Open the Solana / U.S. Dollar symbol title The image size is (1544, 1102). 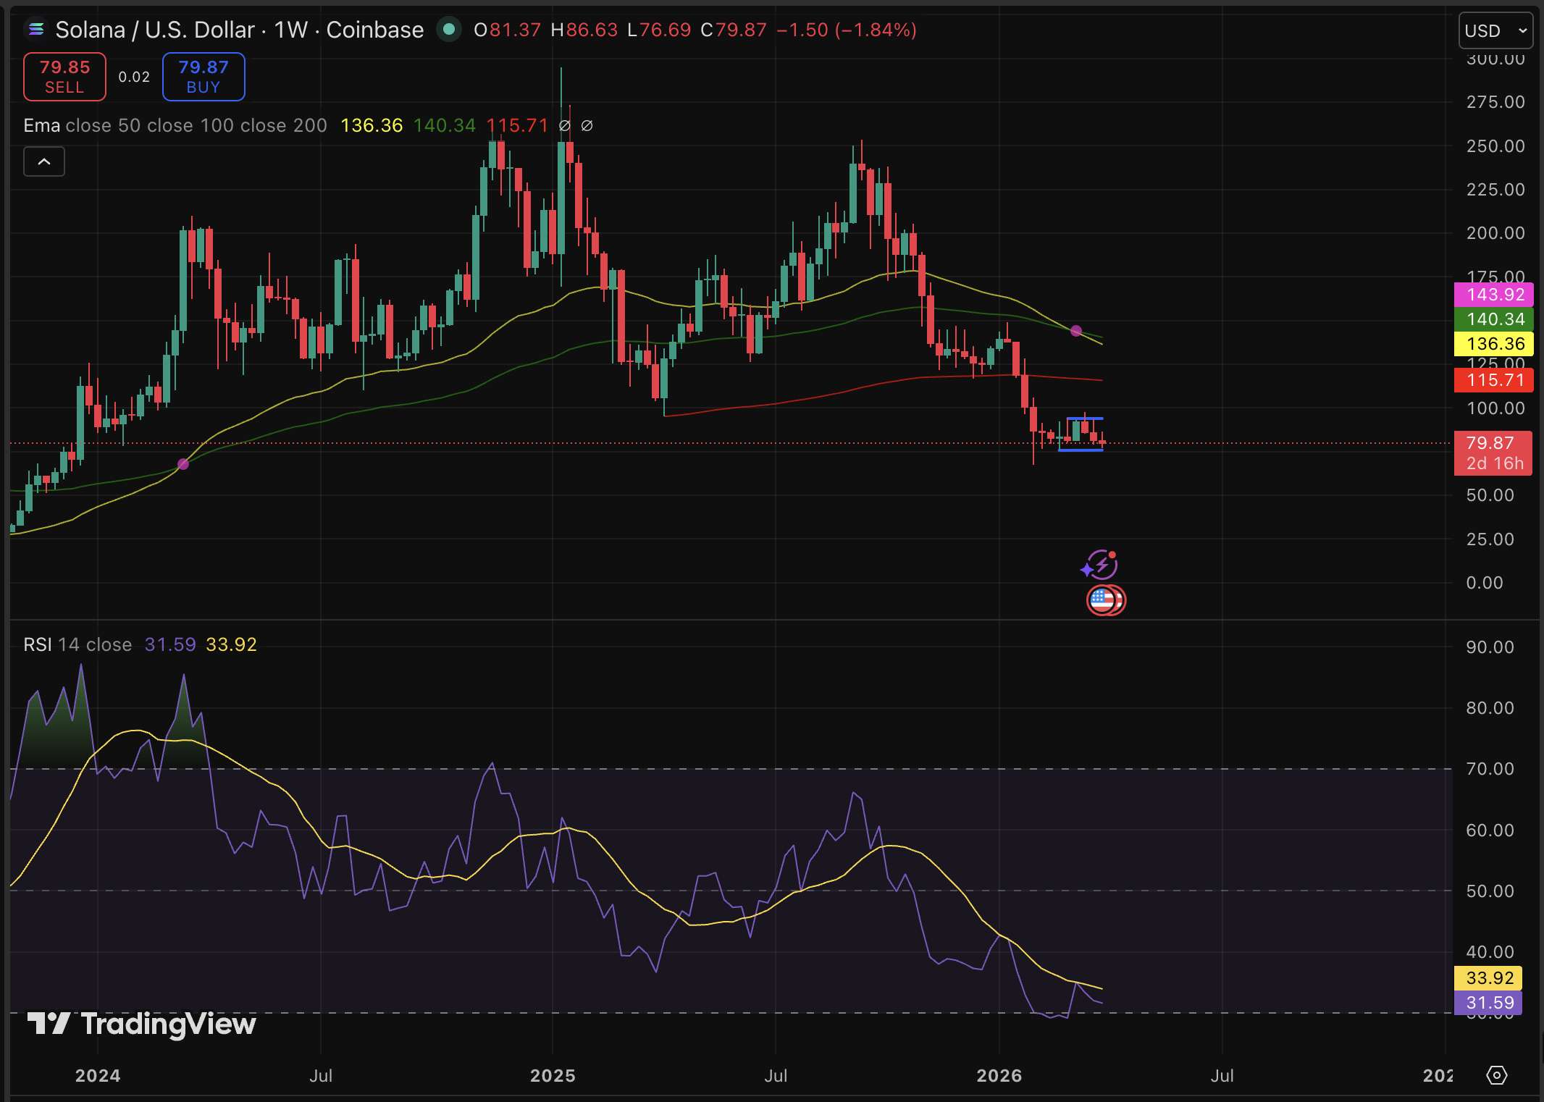155,30
